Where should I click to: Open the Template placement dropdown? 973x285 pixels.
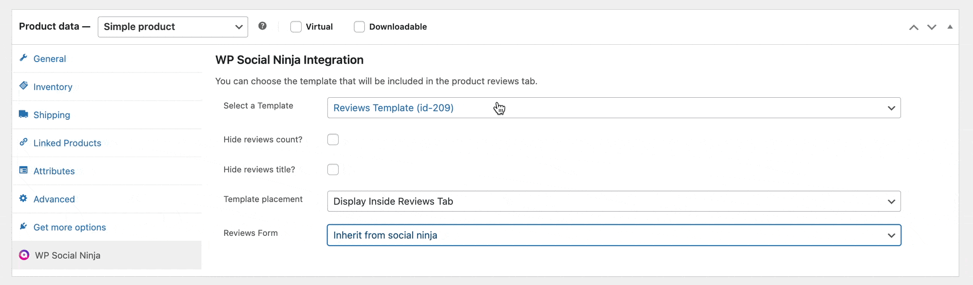tap(614, 201)
